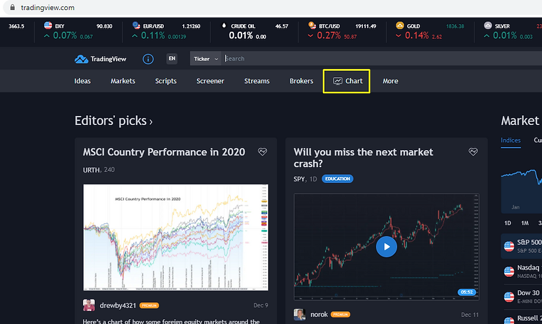542x324 pixels.
Task: Select the 1D range on market chart
Action: 507,223
